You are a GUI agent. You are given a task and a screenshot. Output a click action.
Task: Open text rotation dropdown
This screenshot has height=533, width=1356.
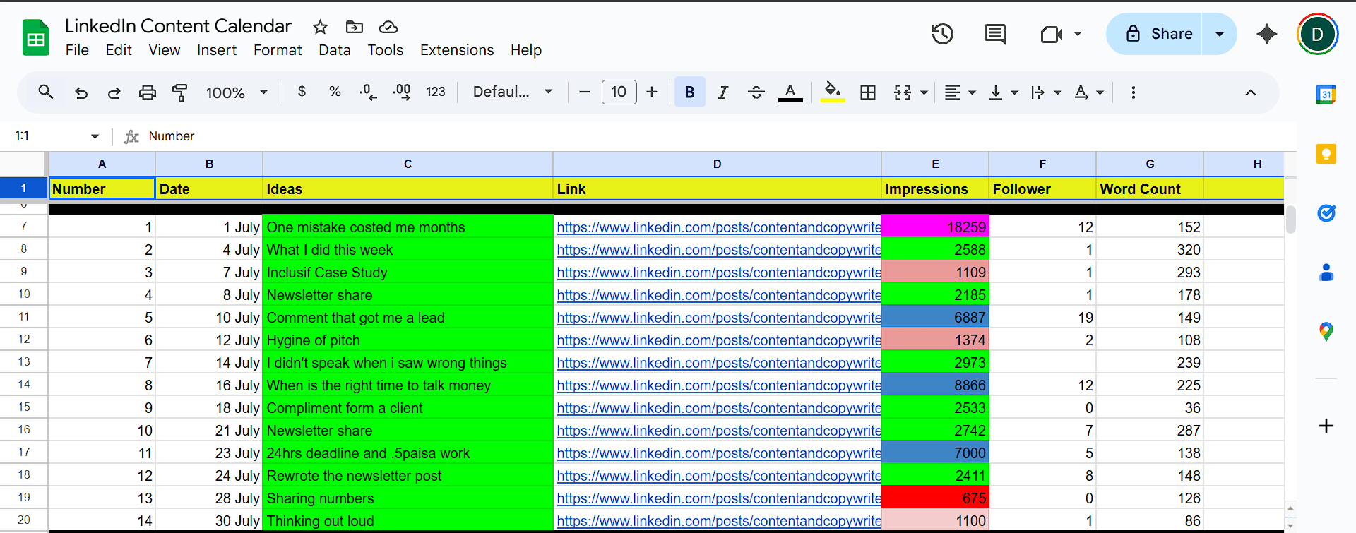click(1088, 92)
